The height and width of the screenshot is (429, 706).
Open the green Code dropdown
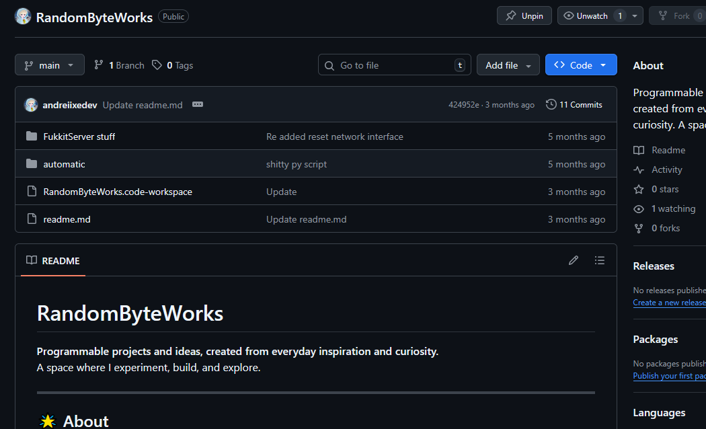click(x=581, y=65)
